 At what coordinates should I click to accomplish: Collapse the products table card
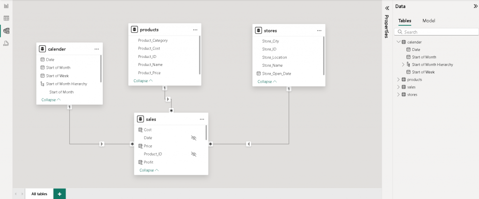[x=143, y=81]
